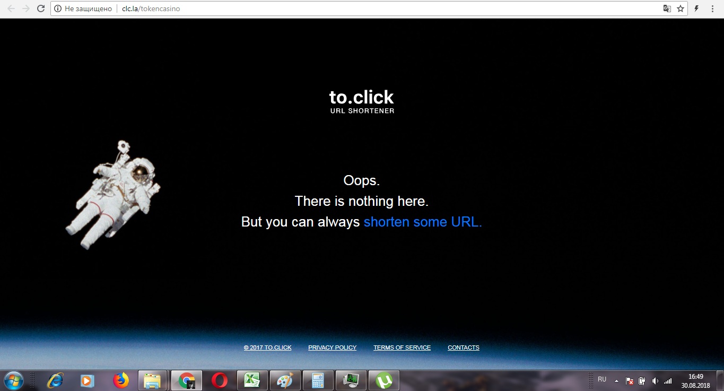This screenshot has height=391, width=724.
Task: Open Windows Media Player from taskbar
Action: pos(87,380)
